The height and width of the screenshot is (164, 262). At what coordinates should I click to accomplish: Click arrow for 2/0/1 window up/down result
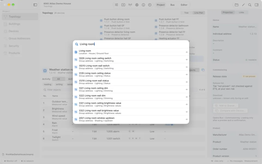[x=186, y=119]
